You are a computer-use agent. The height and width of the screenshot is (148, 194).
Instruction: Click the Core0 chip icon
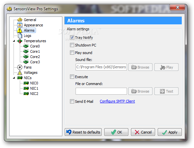26,46
